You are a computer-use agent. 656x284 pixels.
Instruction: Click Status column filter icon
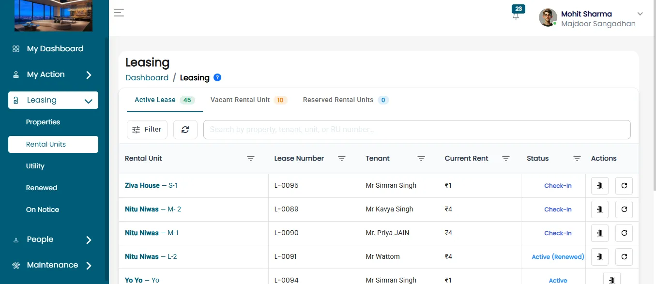click(x=577, y=159)
